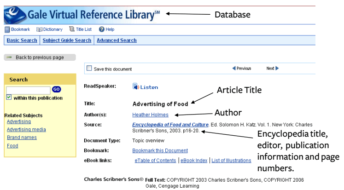This screenshot has width=344, height=190.
Task: Open the eBook Index link
Action: click(194, 161)
